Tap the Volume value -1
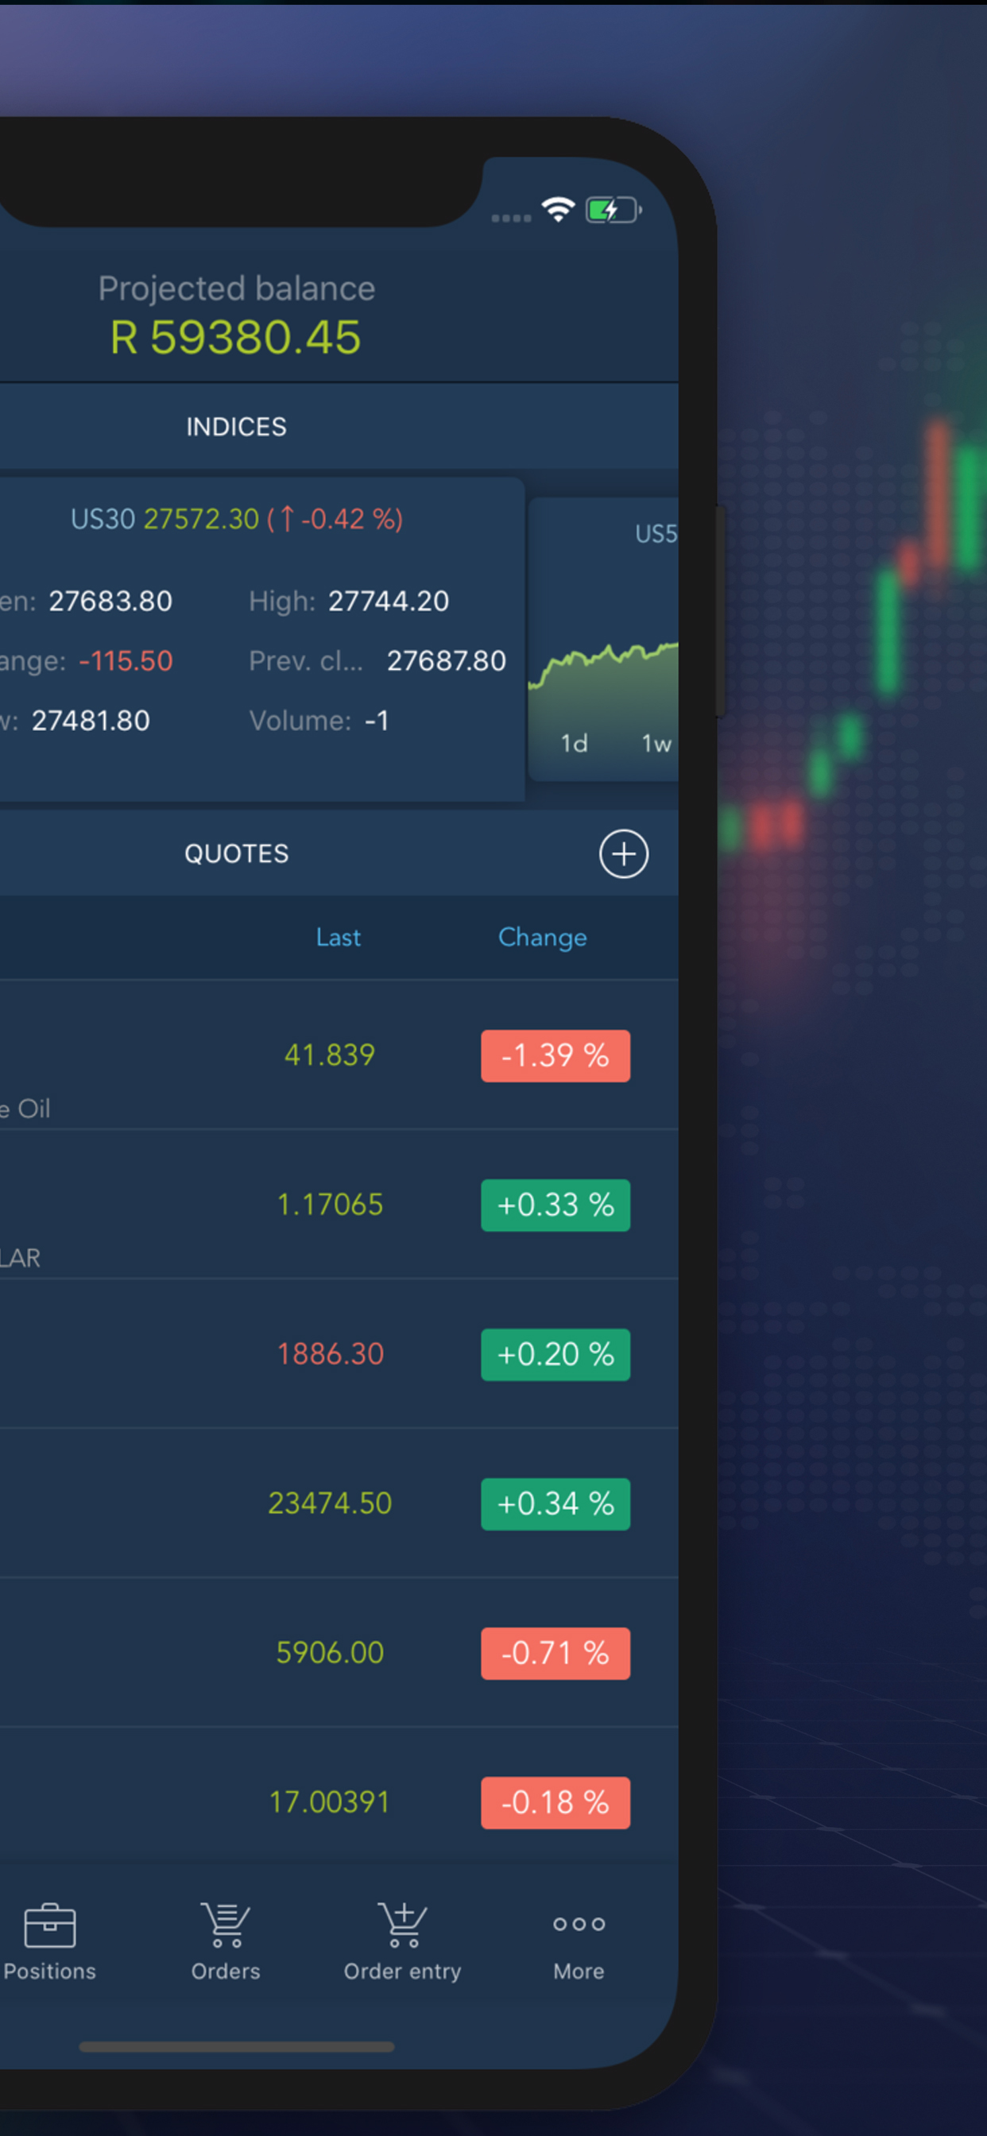 [377, 720]
